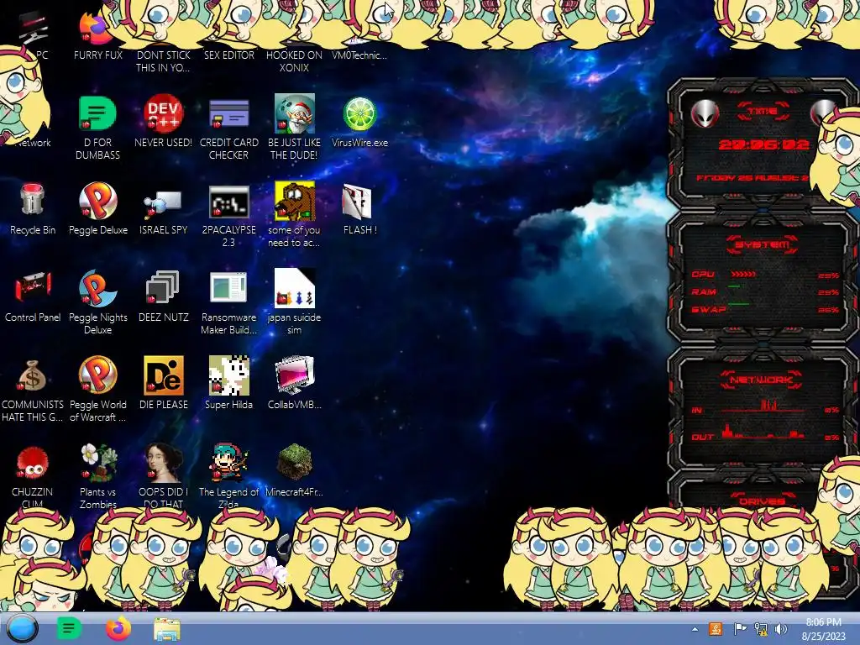Open the taskbar clock showing 8:06 PM

click(x=823, y=629)
